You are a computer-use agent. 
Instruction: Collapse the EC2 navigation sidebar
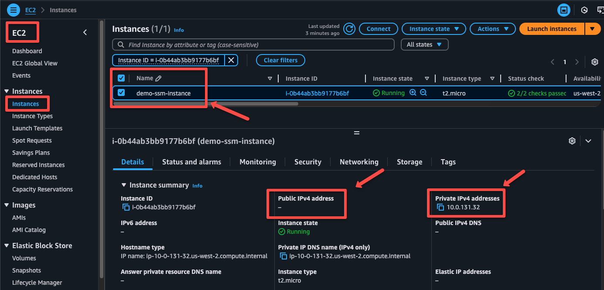point(85,32)
